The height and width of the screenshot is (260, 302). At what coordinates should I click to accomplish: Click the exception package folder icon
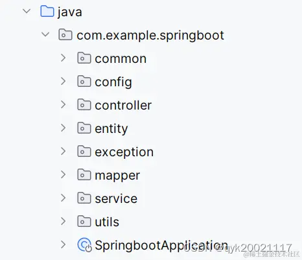pos(84,151)
